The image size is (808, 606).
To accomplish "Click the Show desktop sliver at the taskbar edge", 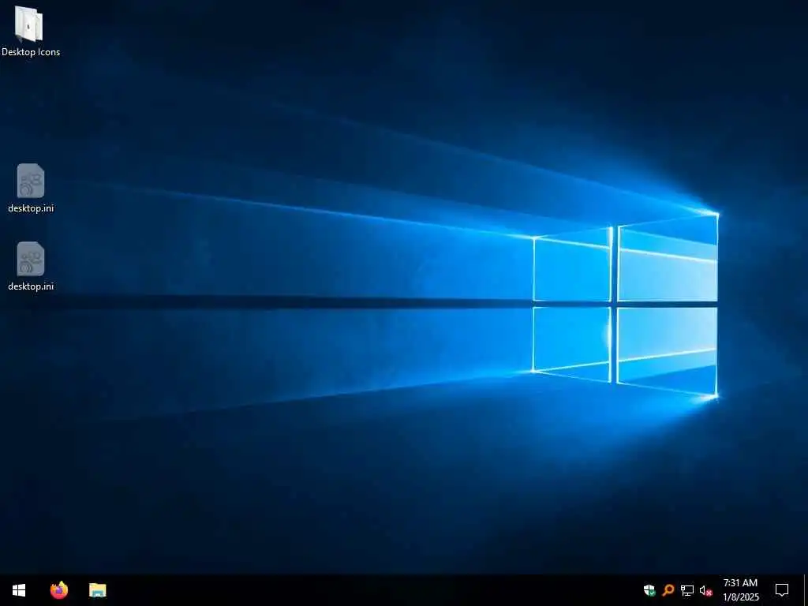I will [806, 590].
